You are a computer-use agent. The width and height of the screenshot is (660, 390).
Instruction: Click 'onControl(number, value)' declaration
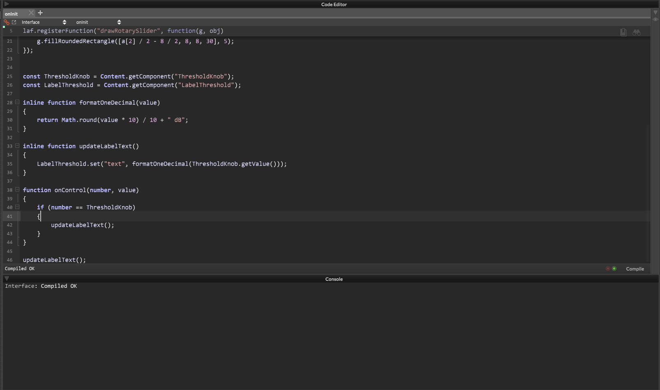pyautogui.click(x=97, y=190)
